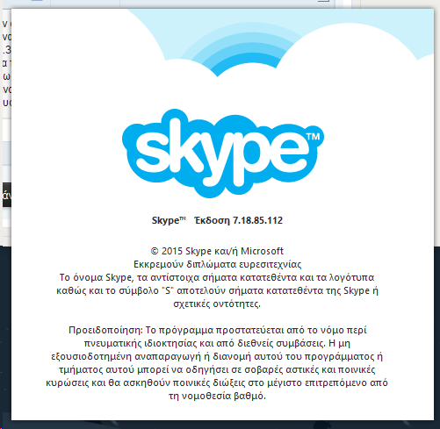This screenshot has width=440, height=429.
Task: Click the © 2015 Skype και/ή Microsoft line
Action: coord(217,251)
